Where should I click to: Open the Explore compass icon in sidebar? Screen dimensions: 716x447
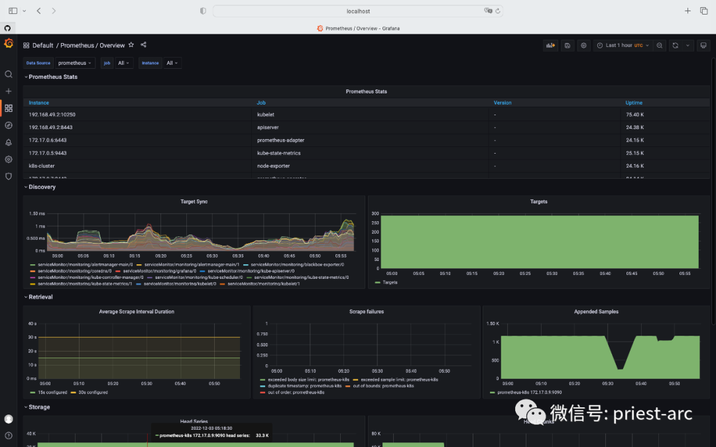click(9, 125)
